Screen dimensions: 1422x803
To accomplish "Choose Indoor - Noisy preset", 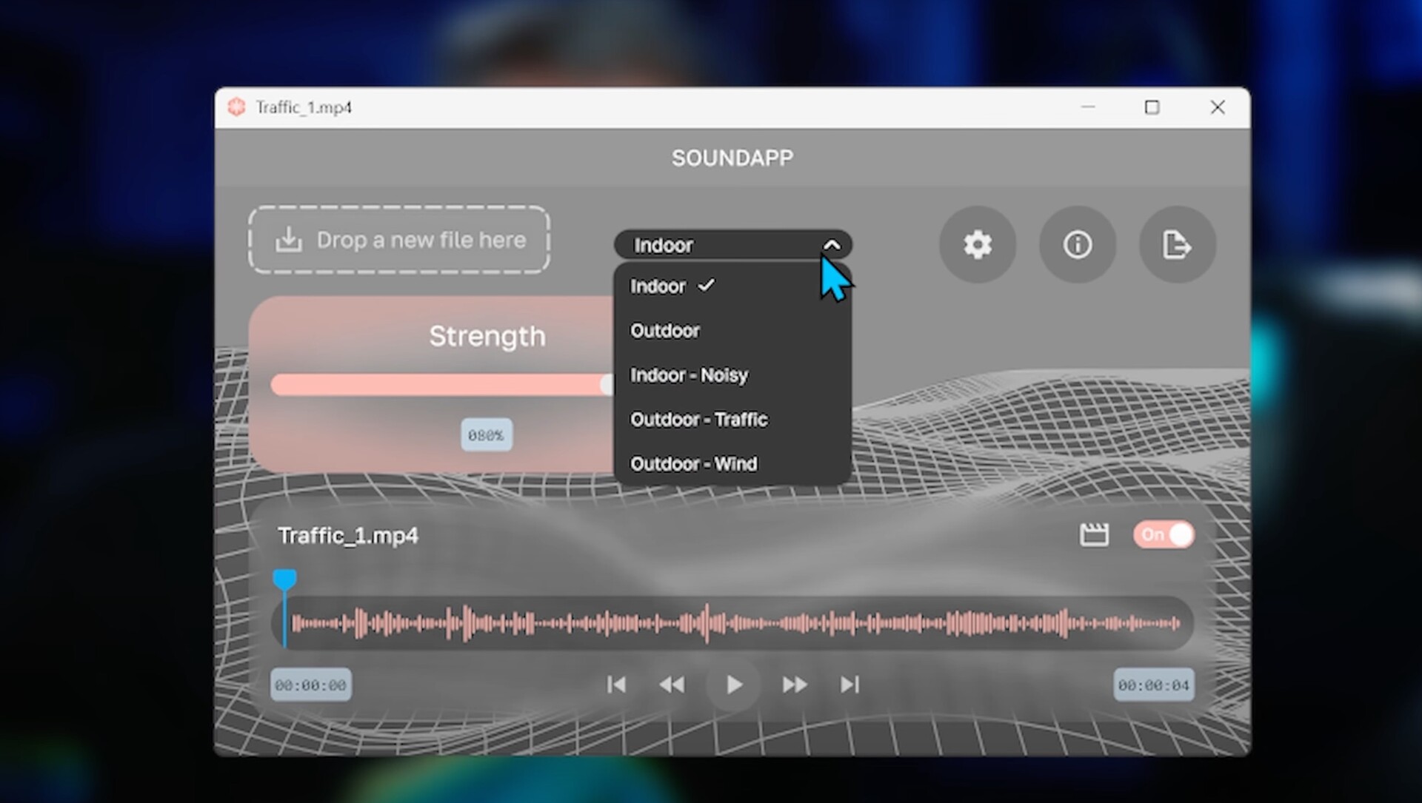I will point(689,375).
